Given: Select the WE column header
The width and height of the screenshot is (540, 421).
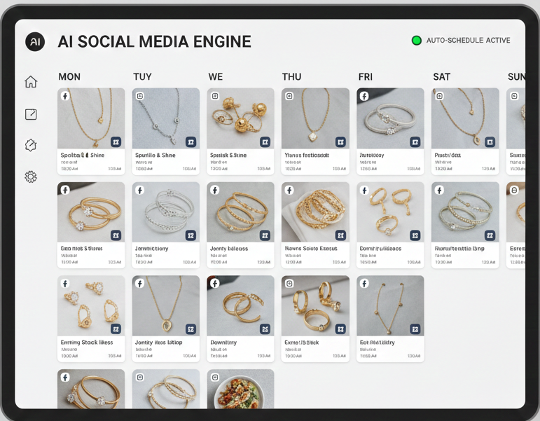Looking at the screenshot, I should [215, 76].
